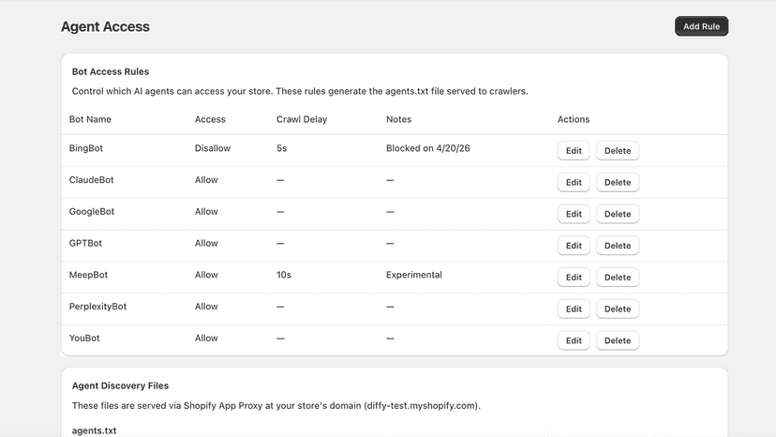Click the Bot Name column header

coord(90,119)
